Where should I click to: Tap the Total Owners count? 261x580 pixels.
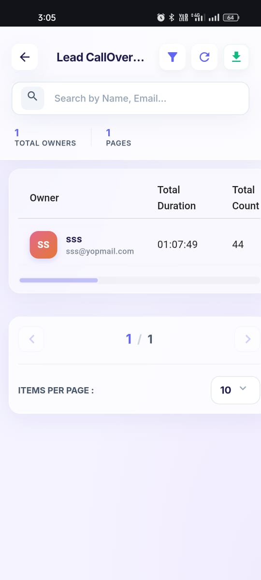17,132
